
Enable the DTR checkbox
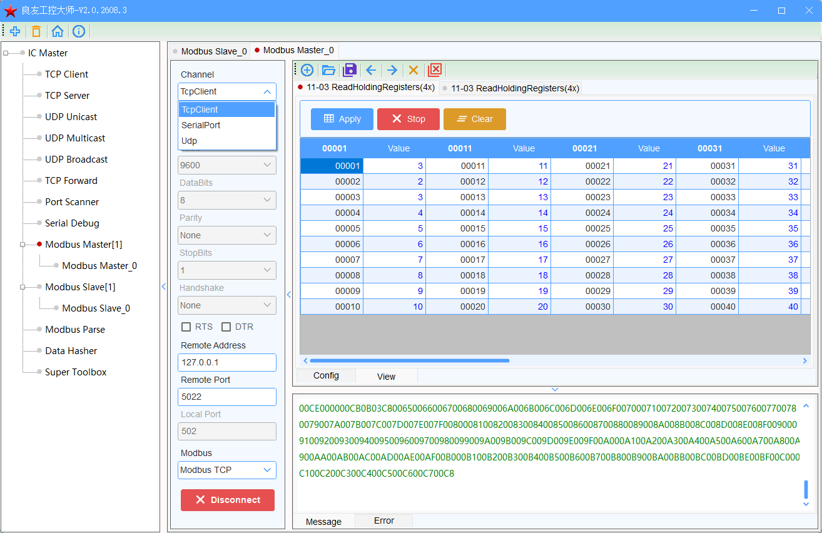(226, 327)
